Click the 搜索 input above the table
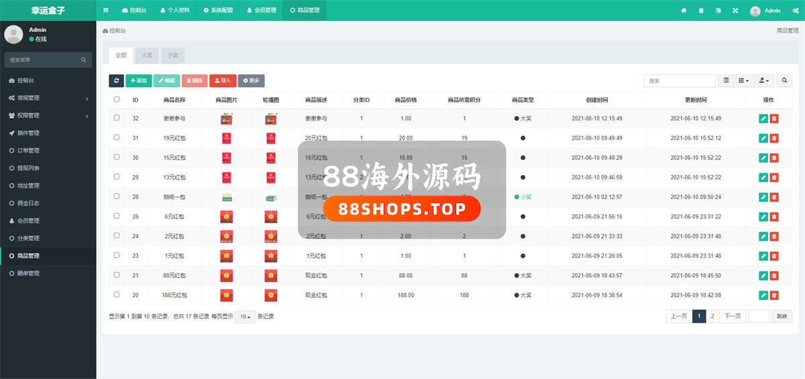This screenshot has height=379, width=805. coord(679,80)
